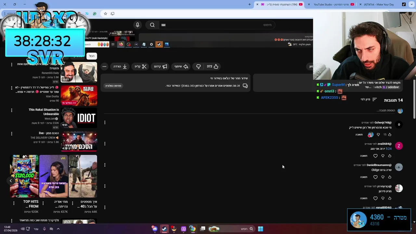Switch to השתגעתי סופית YouTube tab
Image resolution: width=416 pixels, height=234 pixels.
click(281, 4)
